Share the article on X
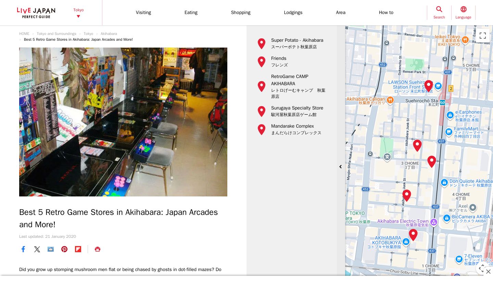This screenshot has width=493, height=308. 37,249
